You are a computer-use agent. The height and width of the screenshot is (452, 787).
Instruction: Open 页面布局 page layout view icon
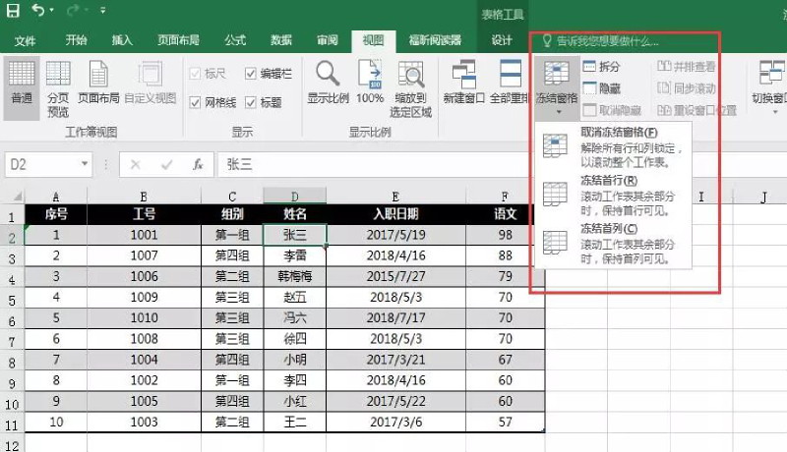click(x=98, y=81)
